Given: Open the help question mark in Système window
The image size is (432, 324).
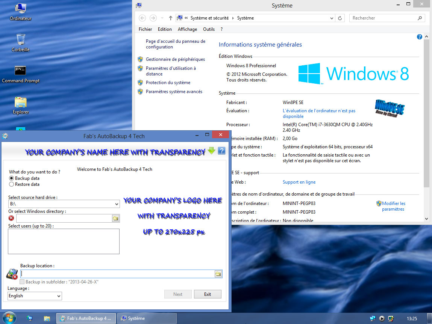Looking at the screenshot, I should click(x=419, y=37).
